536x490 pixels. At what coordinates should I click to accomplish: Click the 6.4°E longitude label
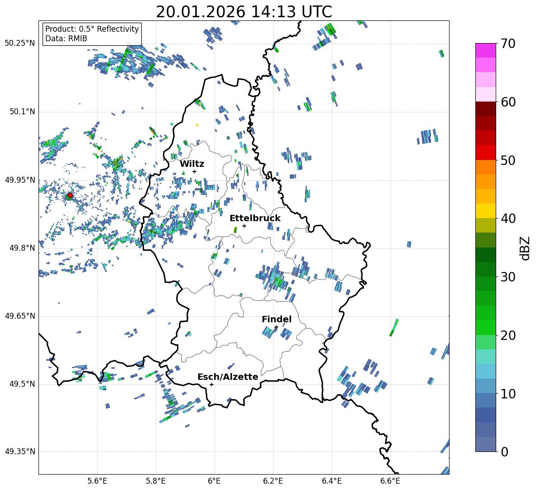point(331,481)
